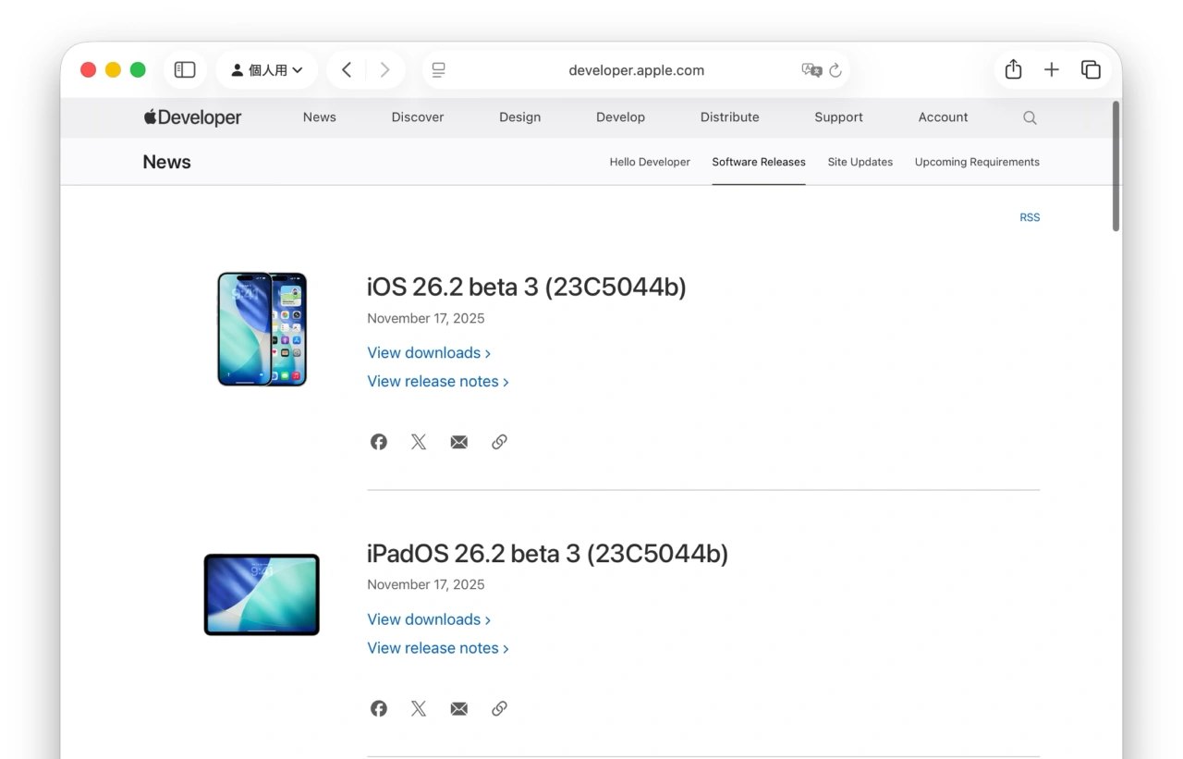Reload the current page
1183x759 pixels.
(835, 69)
